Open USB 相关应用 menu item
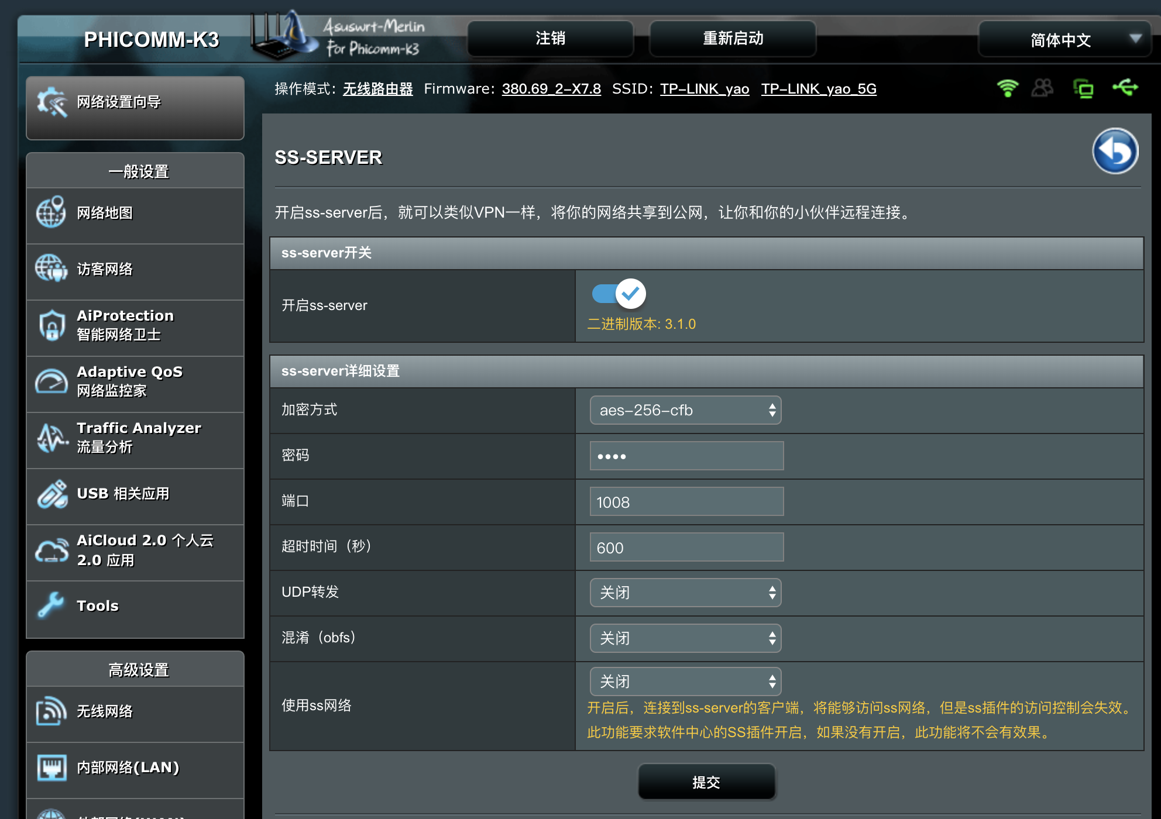The image size is (1161, 819). pyautogui.click(x=135, y=497)
